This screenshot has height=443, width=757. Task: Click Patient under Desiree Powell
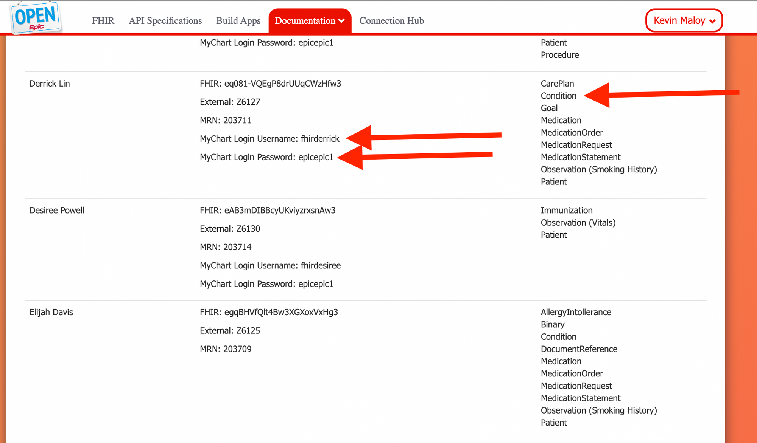pyautogui.click(x=554, y=235)
